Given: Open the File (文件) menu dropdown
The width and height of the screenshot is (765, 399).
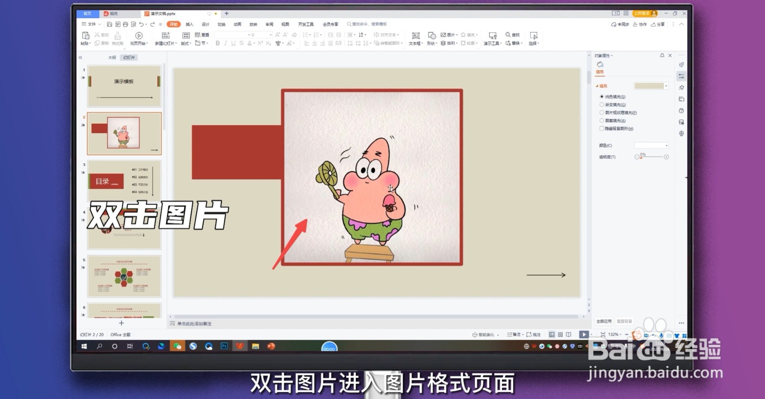Looking at the screenshot, I should click(x=91, y=24).
